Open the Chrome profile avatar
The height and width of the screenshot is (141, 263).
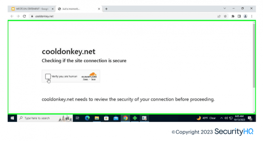(245, 16)
